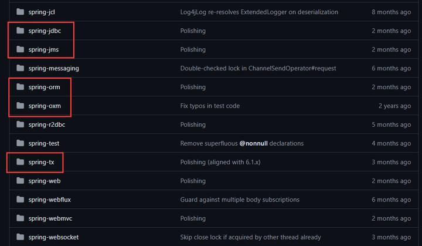Image resolution: width=422 pixels, height=246 pixels.
Task: Open the Skip close lock commit message
Action: [x=250, y=237]
